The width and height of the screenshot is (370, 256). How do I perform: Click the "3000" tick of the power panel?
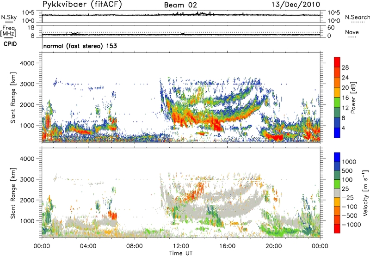click(x=27, y=84)
